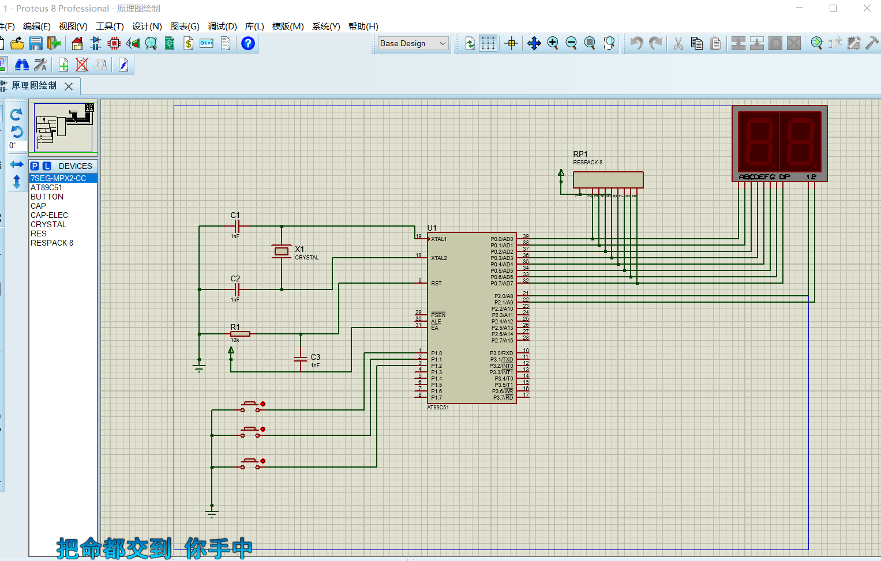881x561 pixels.
Task: Open Bill of Materials dollar icon
Action: (x=188, y=43)
